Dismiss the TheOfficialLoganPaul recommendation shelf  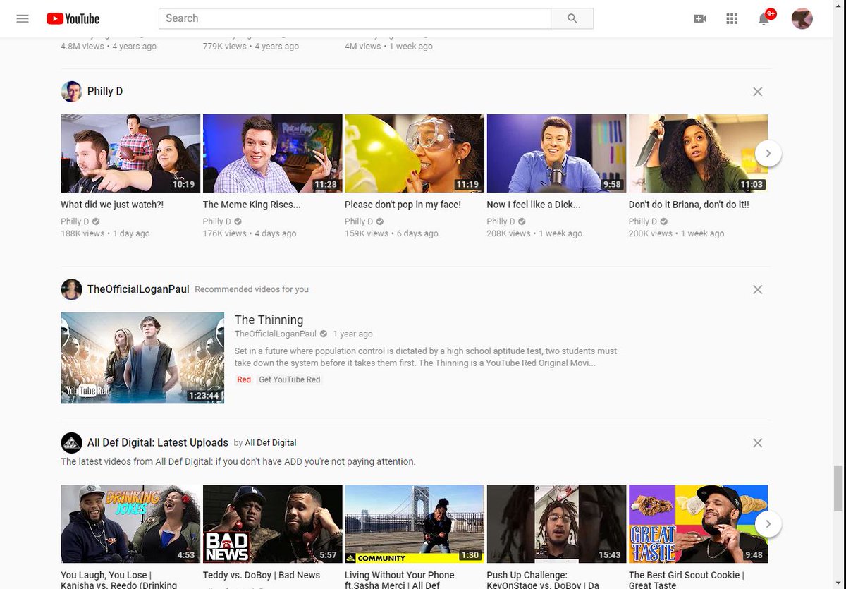(x=757, y=289)
